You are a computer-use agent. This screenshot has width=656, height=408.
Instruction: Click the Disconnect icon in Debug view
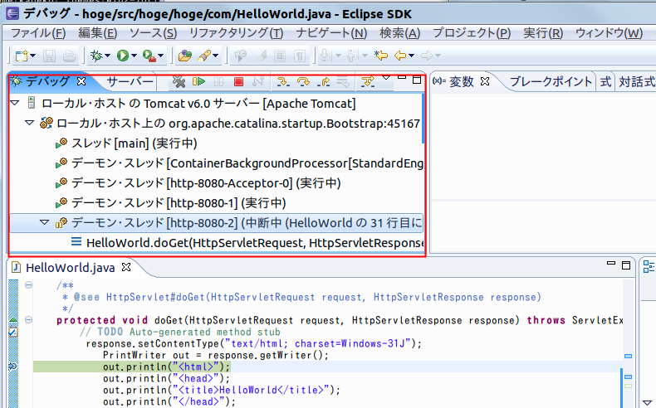point(258,81)
